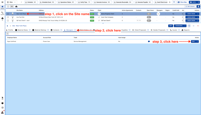Click the + MANAGERS button
The image size is (201, 115).
(179, 26)
